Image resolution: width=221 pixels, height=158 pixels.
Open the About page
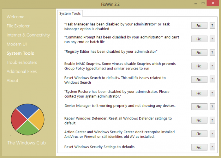(x=12, y=81)
